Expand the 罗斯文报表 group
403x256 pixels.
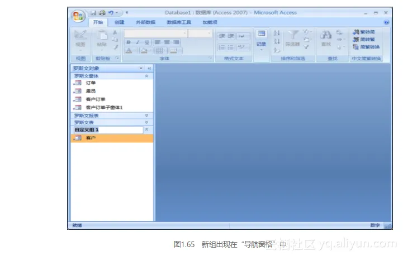146,115
